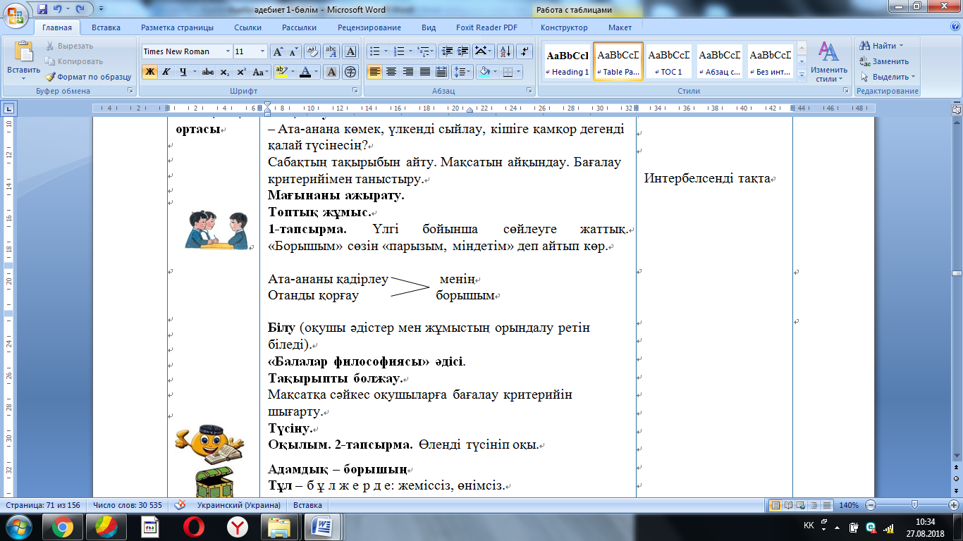Open the Times New Roman font name dropdown

[x=228, y=51]
